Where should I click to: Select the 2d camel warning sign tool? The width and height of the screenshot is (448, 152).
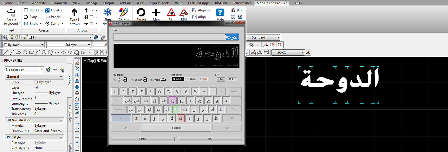point(172,15)
